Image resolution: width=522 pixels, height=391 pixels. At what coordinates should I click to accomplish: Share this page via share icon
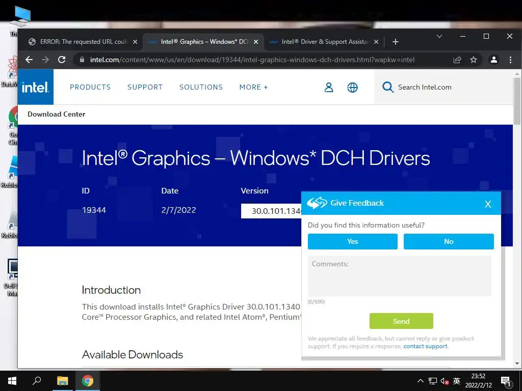[457, 60]
